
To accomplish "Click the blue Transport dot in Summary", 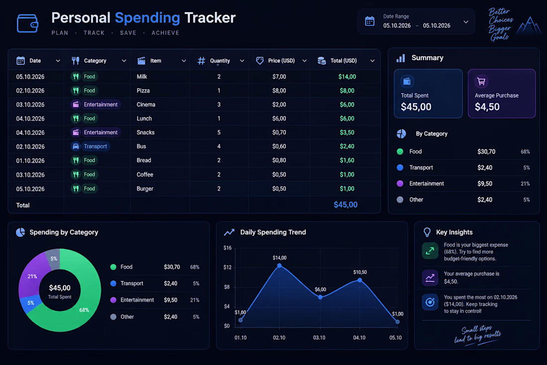I will 400,168.
